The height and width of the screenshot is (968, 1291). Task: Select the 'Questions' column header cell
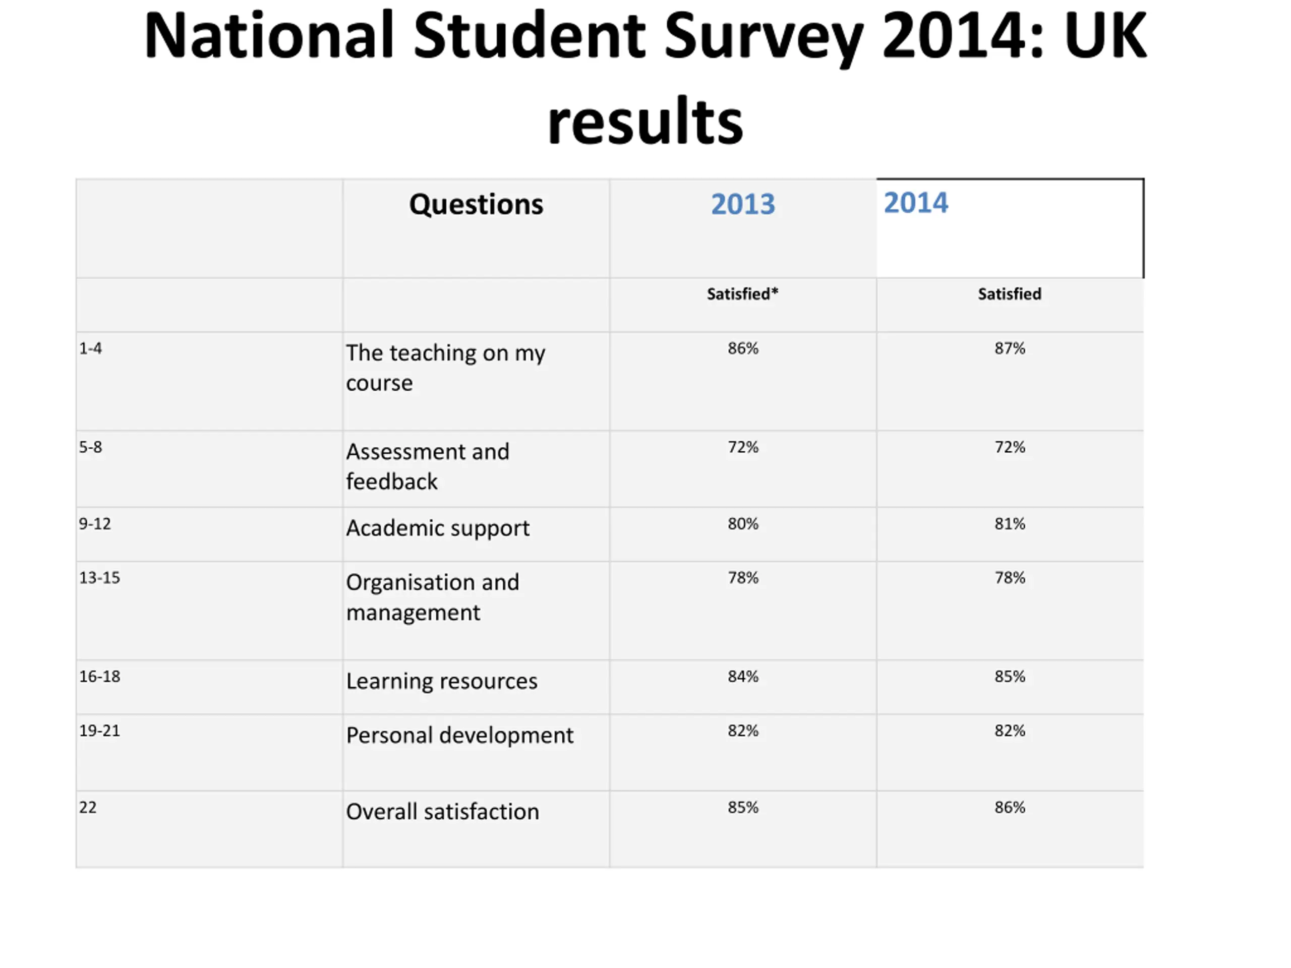click(x=476, y=228)
